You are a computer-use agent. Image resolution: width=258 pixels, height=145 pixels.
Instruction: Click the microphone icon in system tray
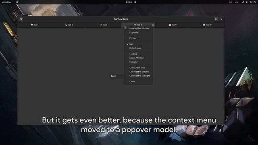tap(251, 2)
